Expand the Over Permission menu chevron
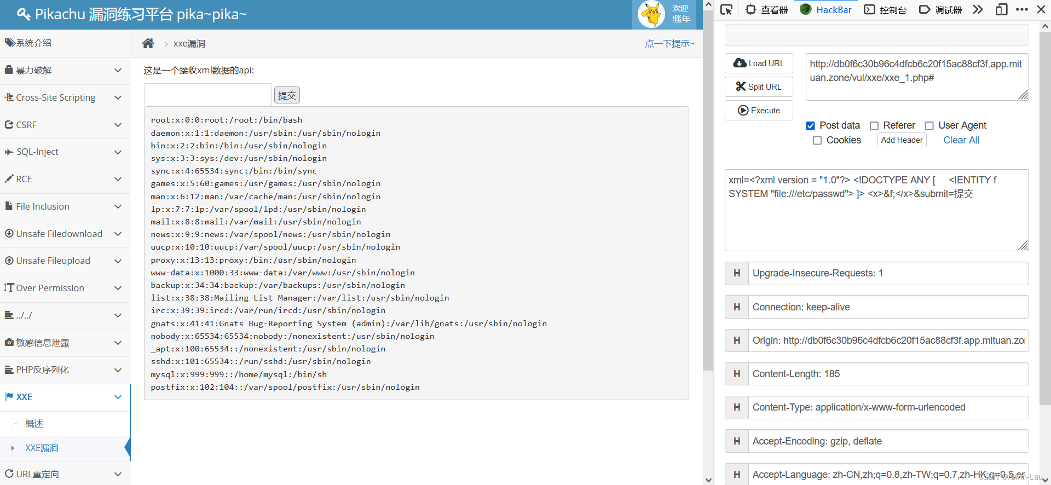The height and width of the screenshot is (485, 1051). tap(118, 288)
